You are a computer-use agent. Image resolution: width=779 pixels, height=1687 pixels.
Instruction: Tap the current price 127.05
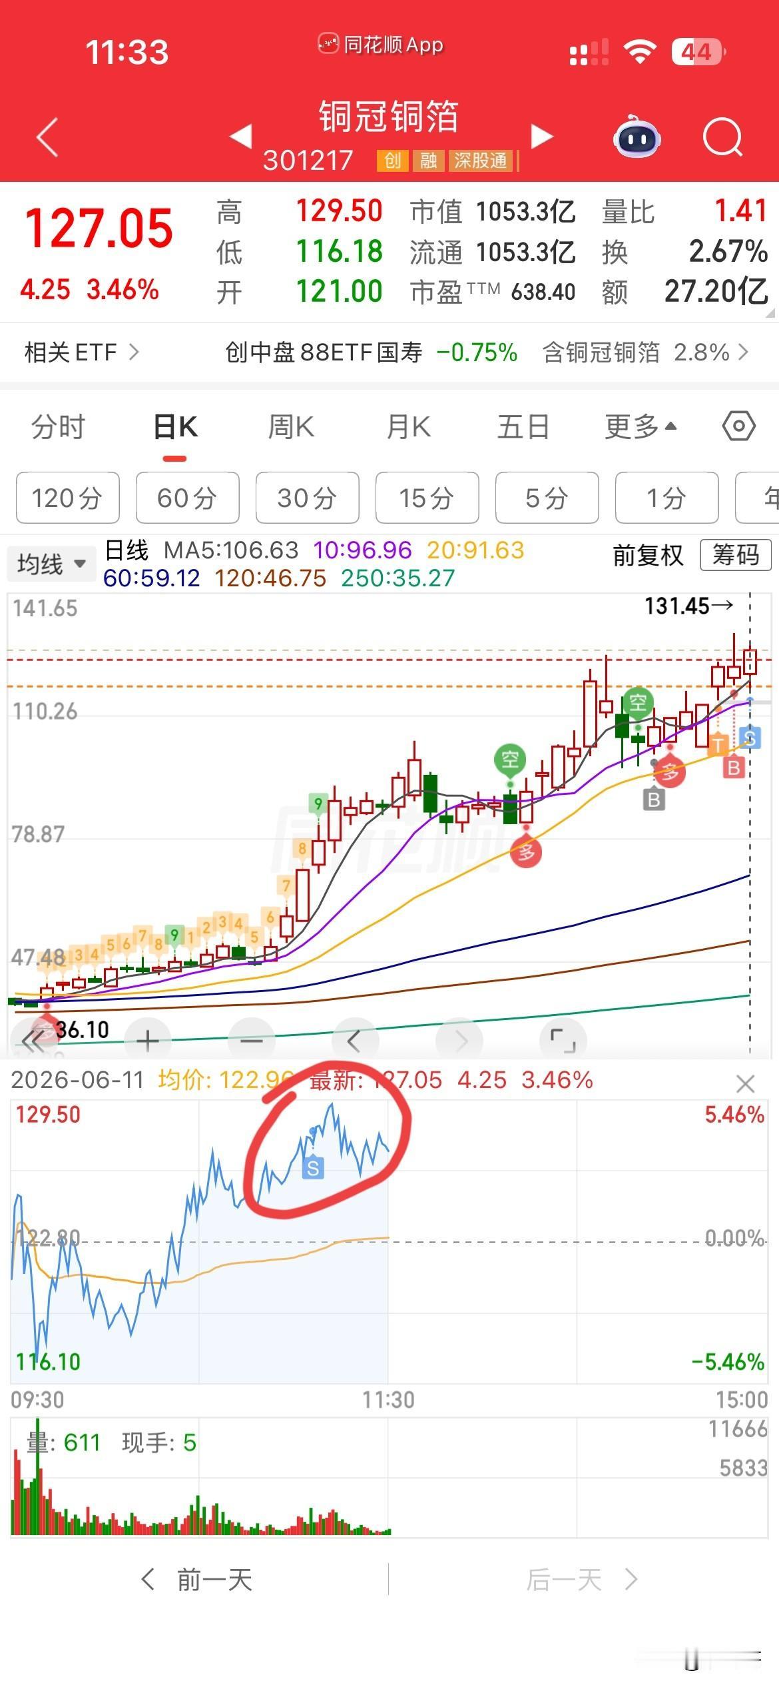tap(99, 228)
